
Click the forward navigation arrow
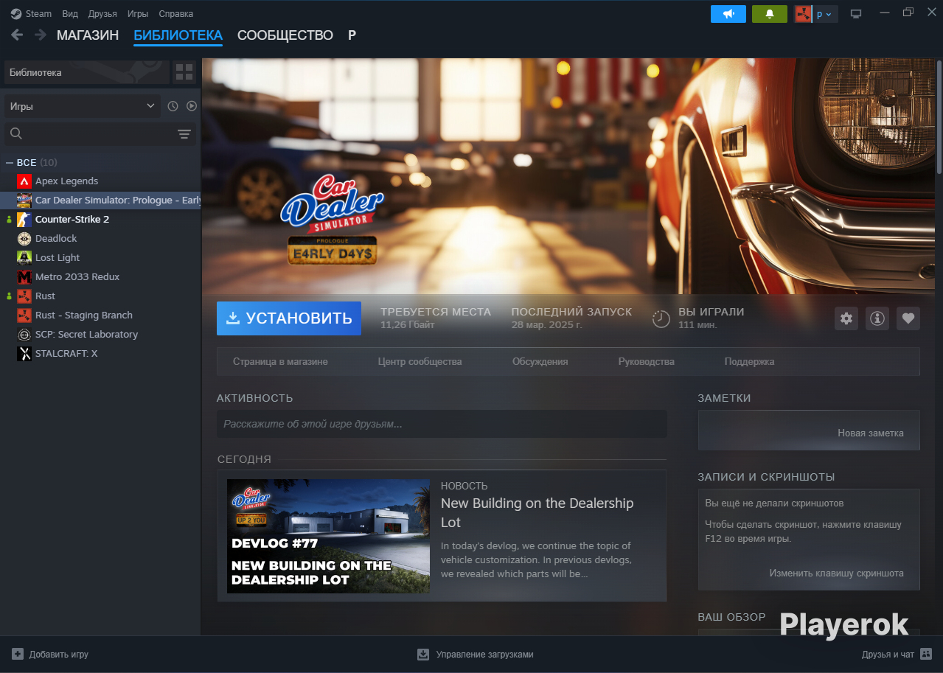point(40,35)
